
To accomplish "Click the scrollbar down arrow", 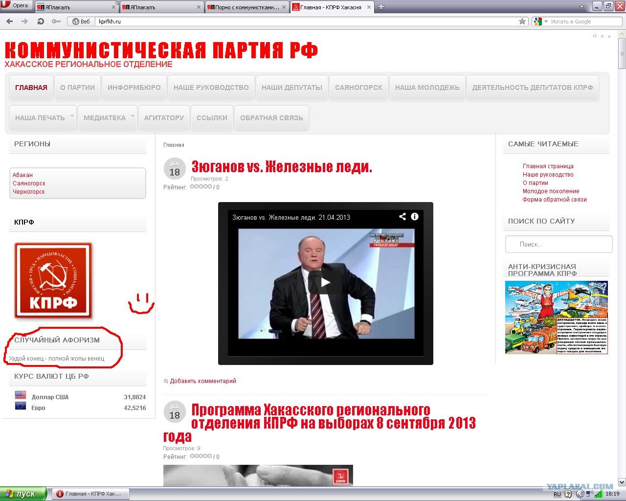I will tap(622, 482).
